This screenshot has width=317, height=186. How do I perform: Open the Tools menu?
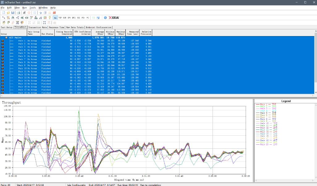click(x=32, y=7)
